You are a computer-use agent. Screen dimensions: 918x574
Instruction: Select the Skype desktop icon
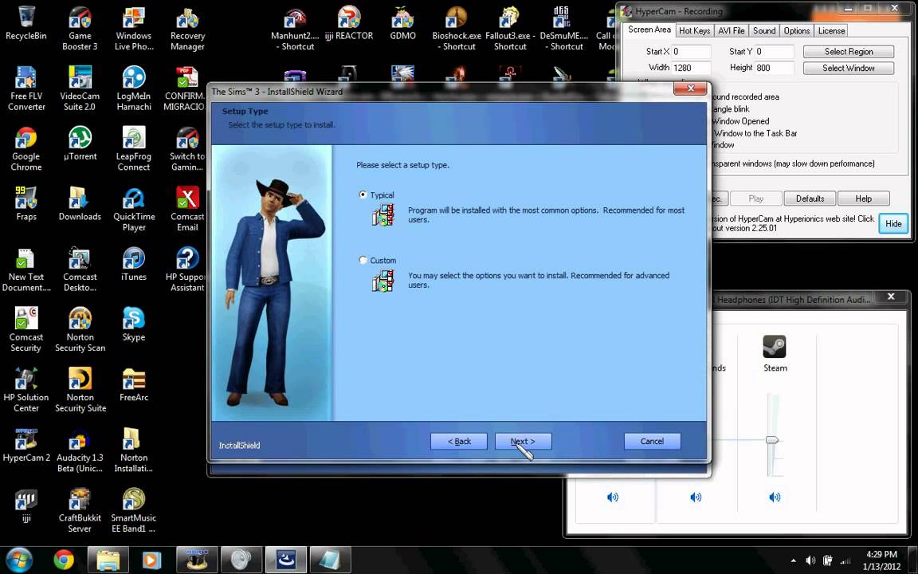click(x=134, y=324)
